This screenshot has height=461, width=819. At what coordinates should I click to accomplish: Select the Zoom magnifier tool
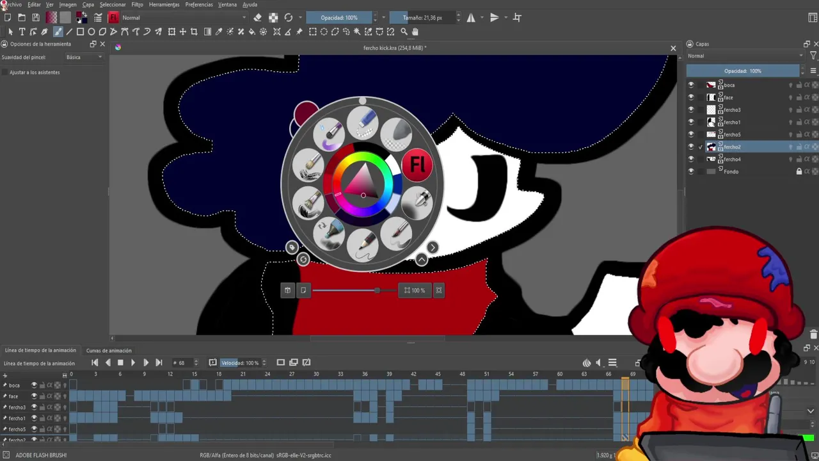point(404,31)
